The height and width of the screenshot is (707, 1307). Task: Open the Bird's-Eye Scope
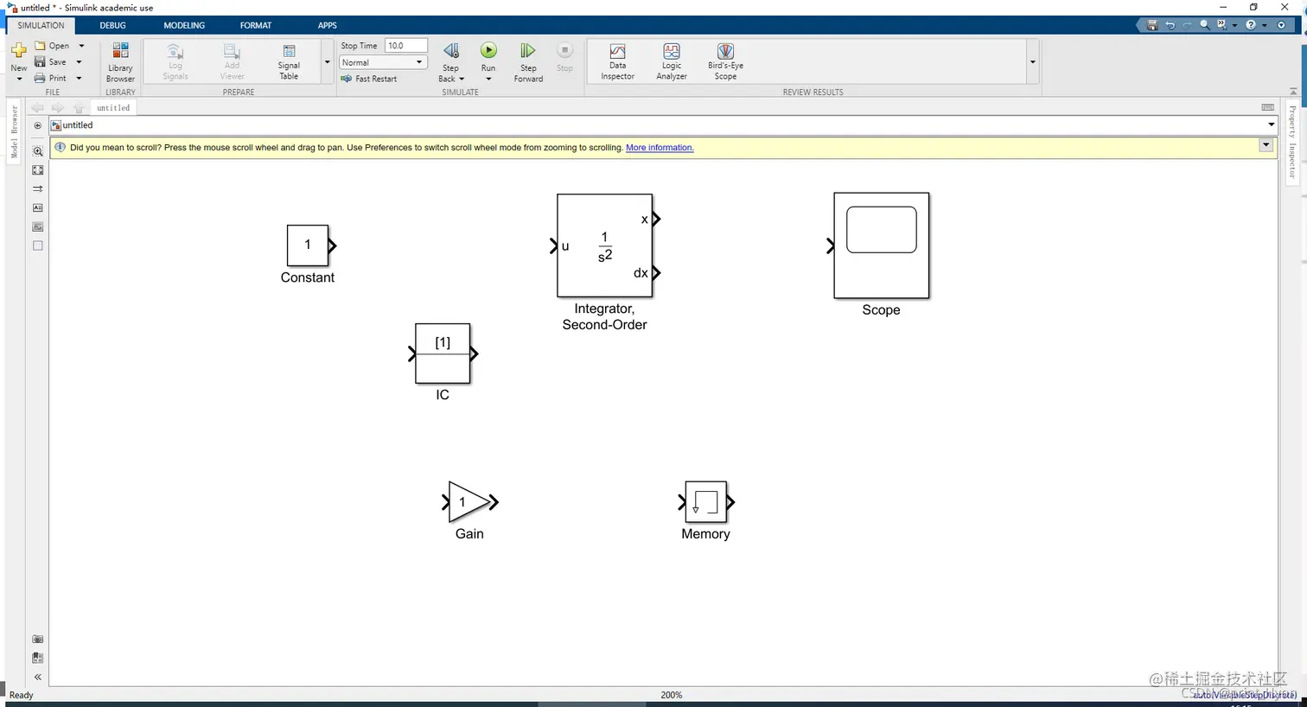click(725, 61)
